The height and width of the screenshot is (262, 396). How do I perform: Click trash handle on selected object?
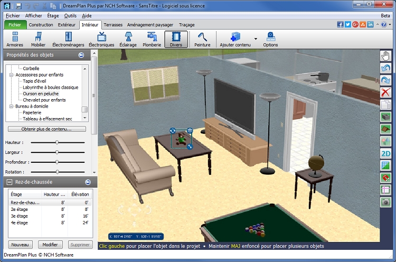click(190, 130)
